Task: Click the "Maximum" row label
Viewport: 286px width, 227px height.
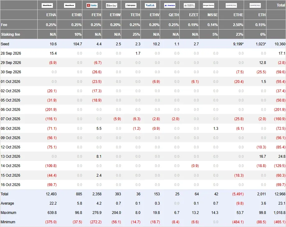Action: (8, 213)
